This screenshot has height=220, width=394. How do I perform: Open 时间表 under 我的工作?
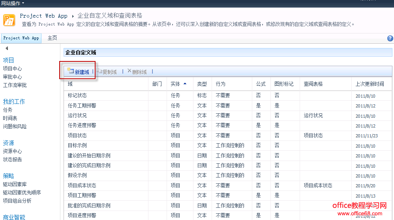click(10, 118)
